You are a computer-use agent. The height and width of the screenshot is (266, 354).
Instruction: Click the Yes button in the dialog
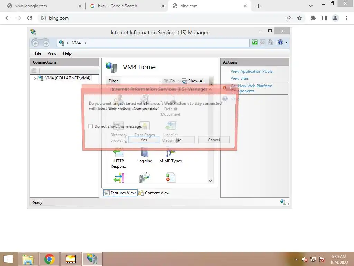(x=143, y=140)
